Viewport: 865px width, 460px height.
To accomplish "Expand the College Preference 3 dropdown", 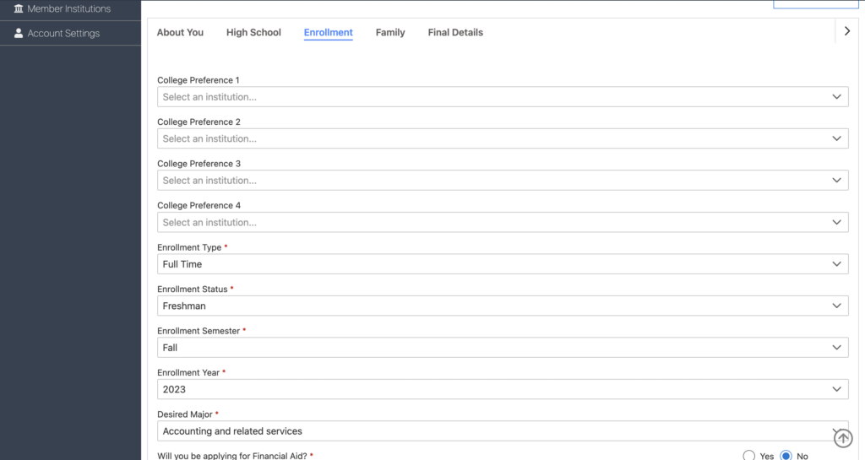I will click(x=502, y=181).
